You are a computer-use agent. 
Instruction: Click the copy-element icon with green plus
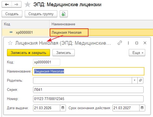point(64,14)
